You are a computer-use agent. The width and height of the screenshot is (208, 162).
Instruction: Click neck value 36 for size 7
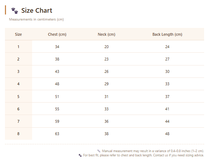tap(107, 121)
